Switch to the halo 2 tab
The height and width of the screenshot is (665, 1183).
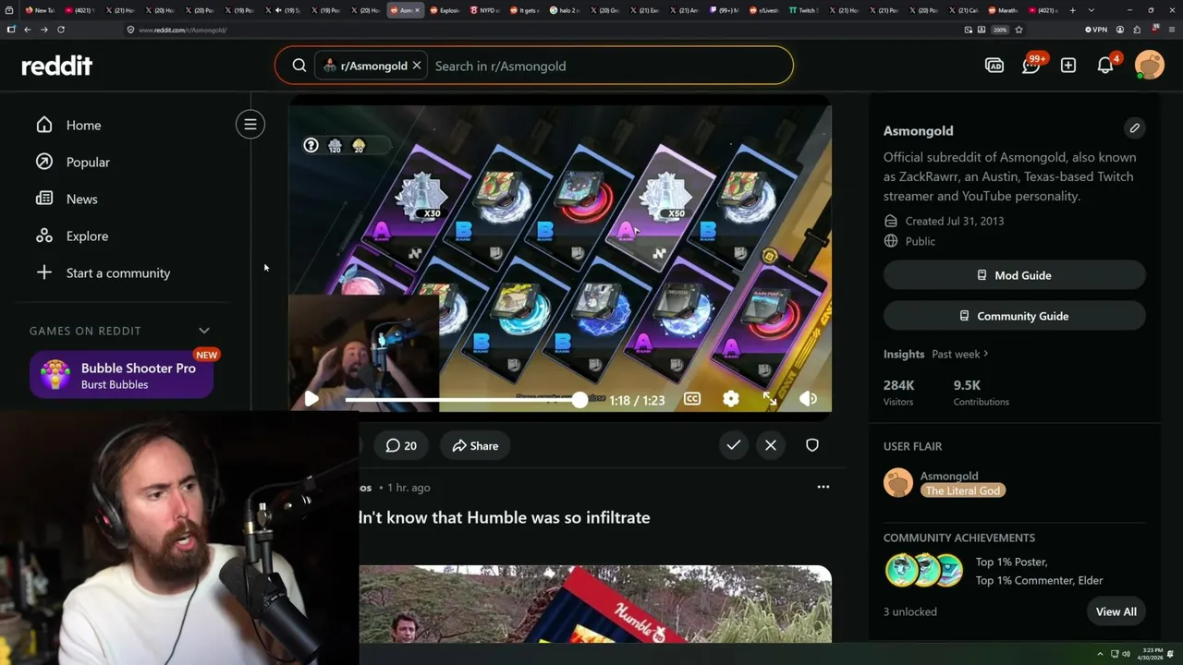[x=564, y=10]
